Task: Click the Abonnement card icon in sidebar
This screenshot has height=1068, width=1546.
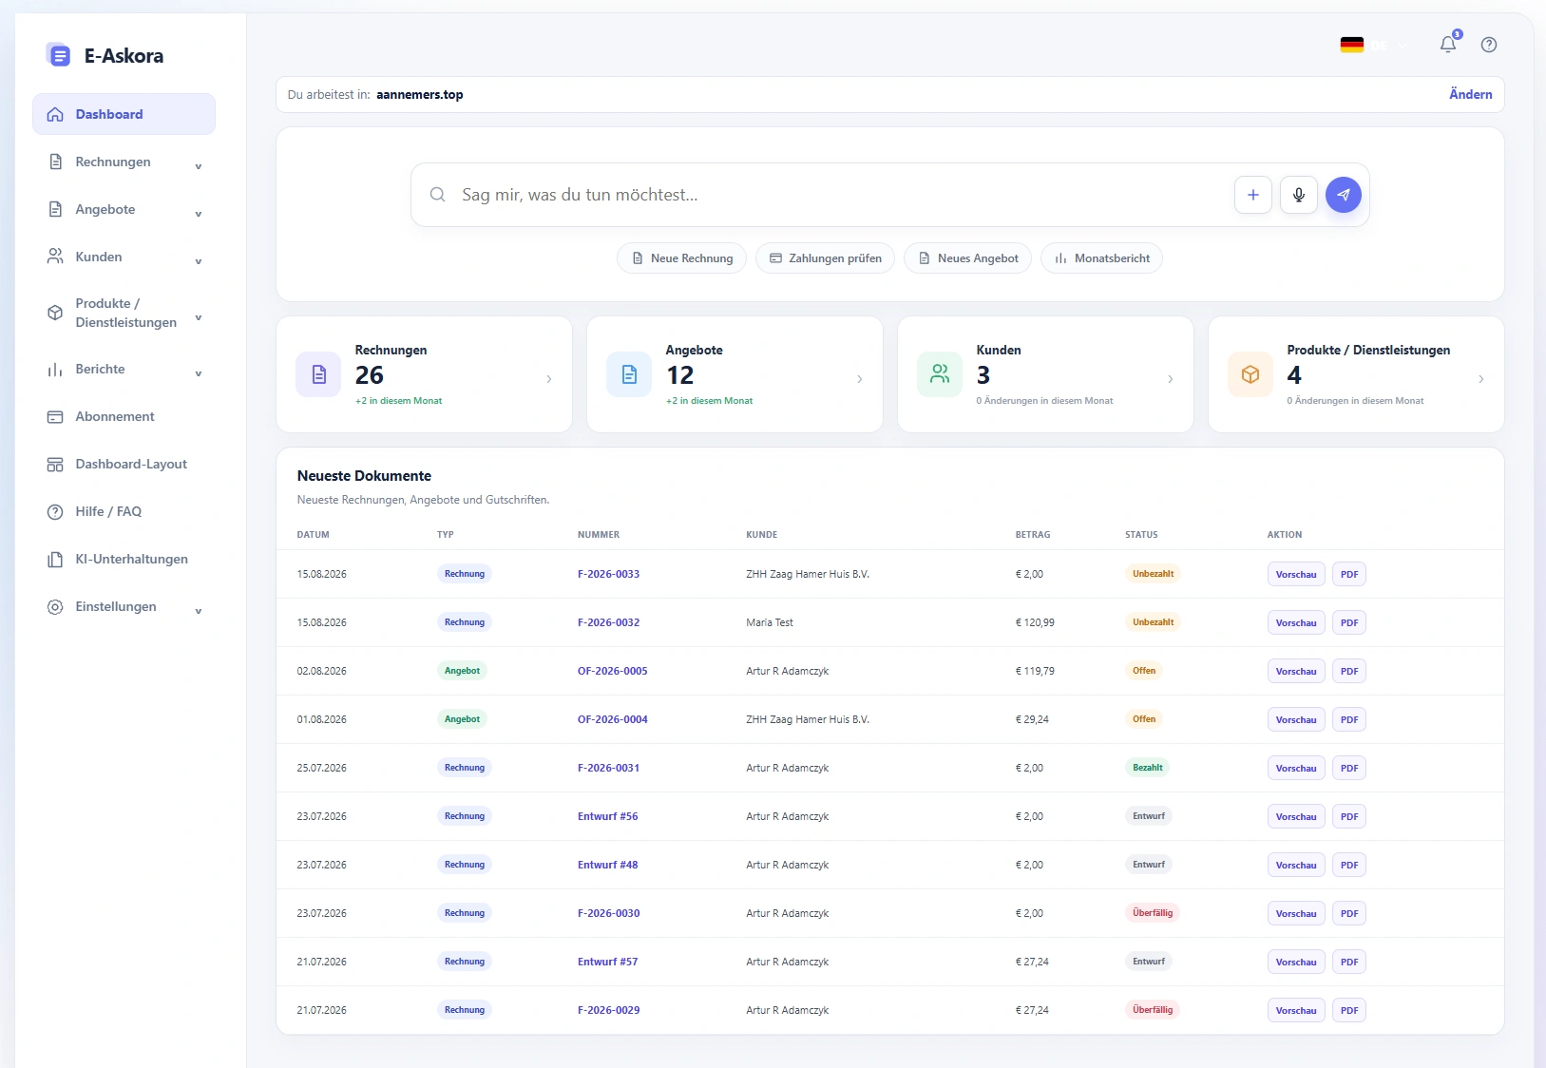Action: tap(55, 416)
